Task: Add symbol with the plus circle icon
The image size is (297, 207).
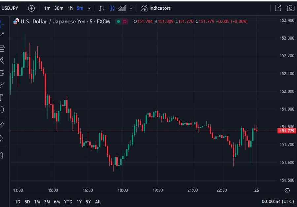Action: 31,8
